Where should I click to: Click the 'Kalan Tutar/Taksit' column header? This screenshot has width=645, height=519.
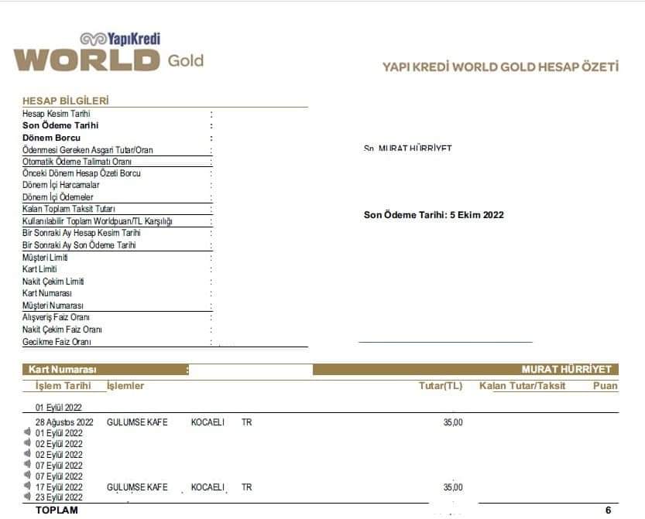click(523, 385)
